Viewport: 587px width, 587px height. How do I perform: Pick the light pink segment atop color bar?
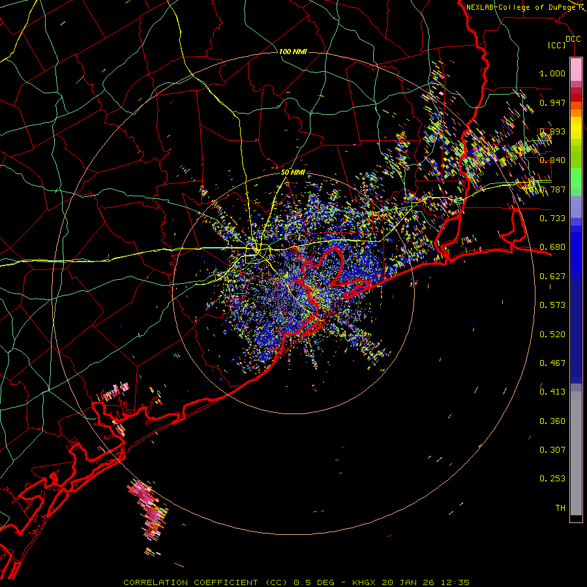point(576,69)
